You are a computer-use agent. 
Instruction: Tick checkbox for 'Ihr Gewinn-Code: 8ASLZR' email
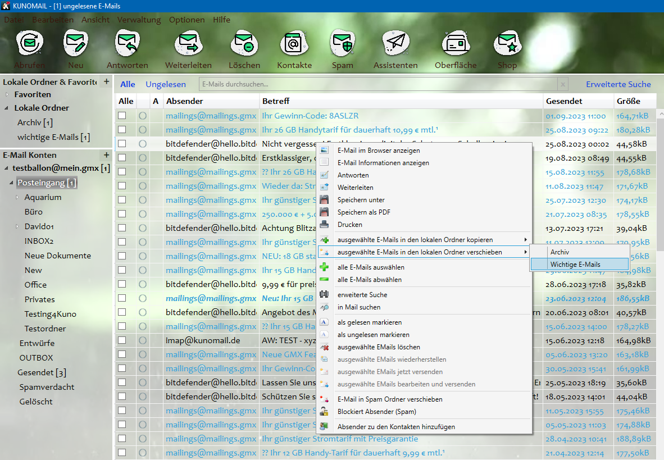[x=122, y=116]
